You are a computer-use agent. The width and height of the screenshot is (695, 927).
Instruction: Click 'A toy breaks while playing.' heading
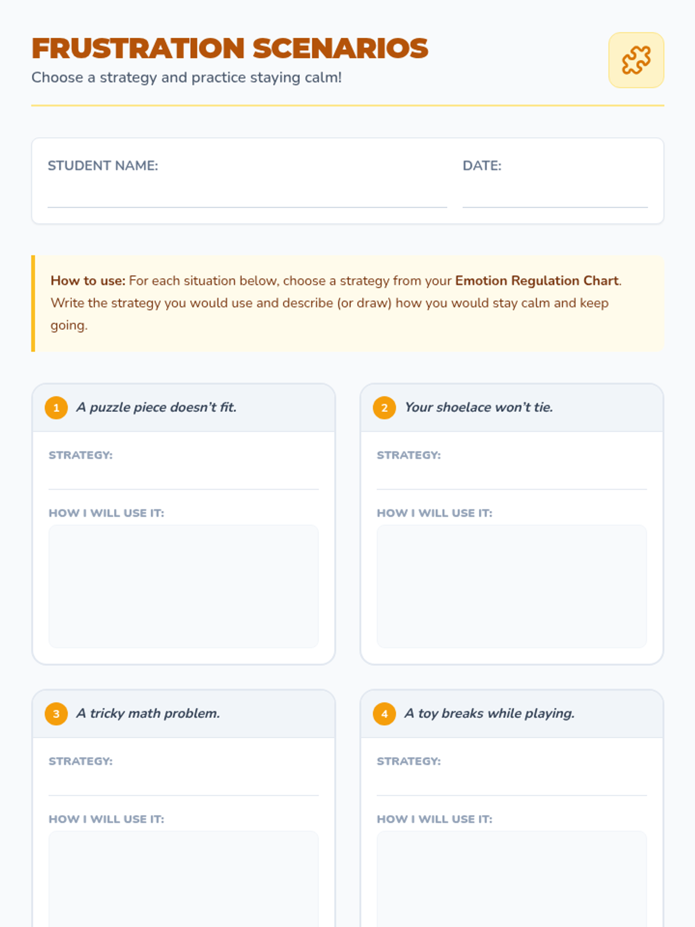[489, 713]
